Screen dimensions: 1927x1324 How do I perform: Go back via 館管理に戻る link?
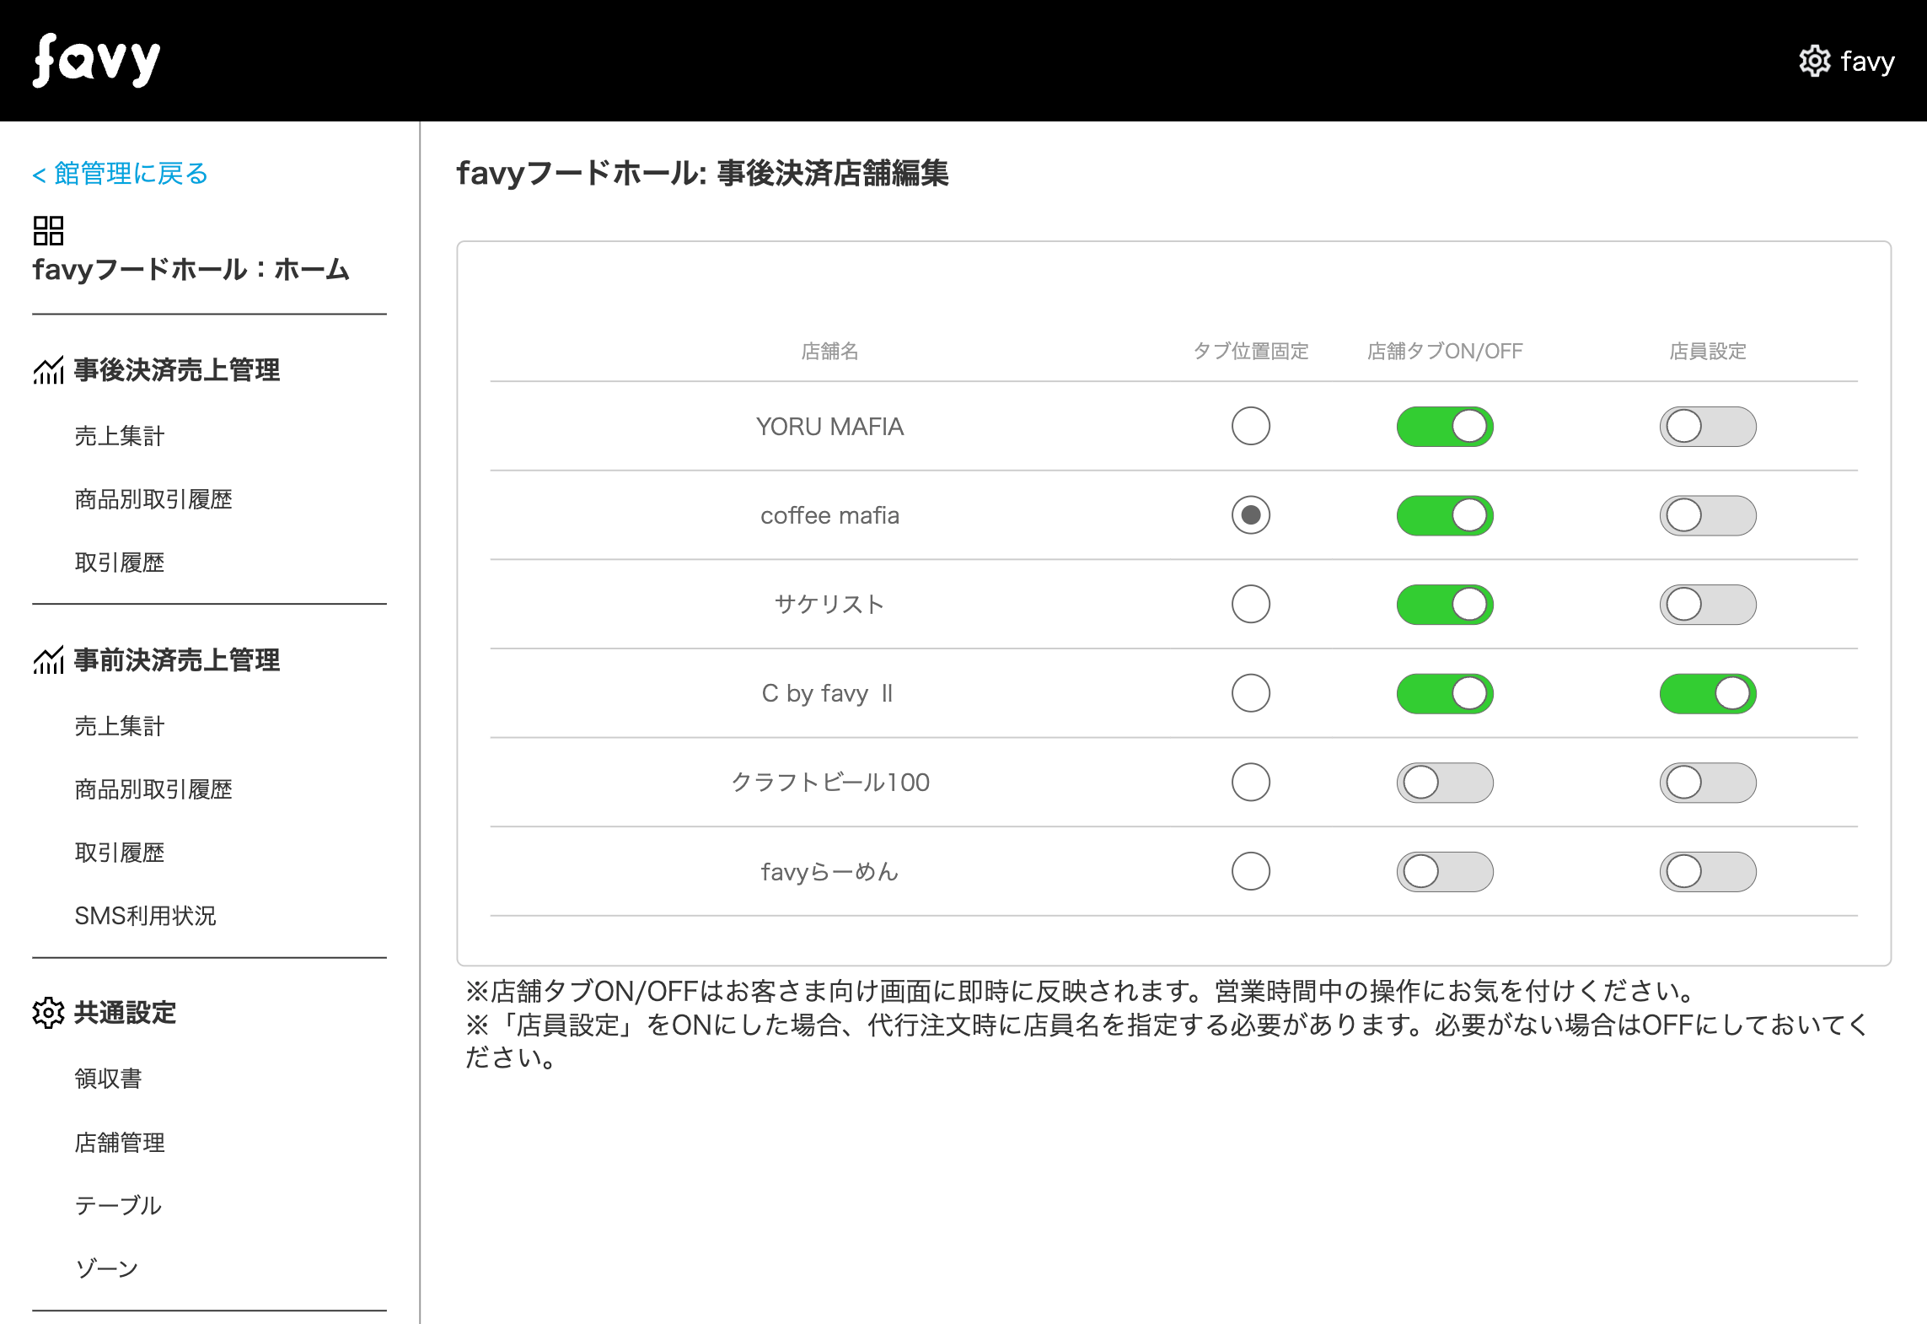(x=120, y=173)
